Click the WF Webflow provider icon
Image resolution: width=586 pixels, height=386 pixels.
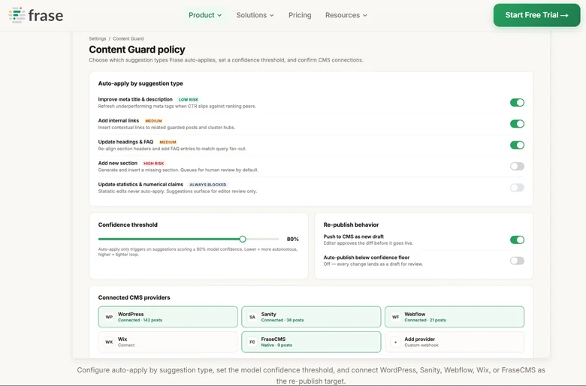coord(395,317)
